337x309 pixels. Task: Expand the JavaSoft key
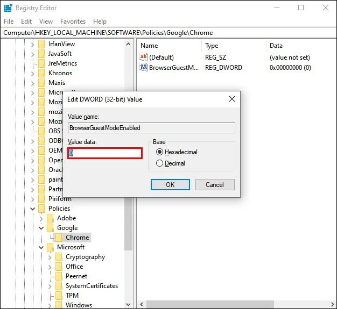[x=33, y=54]
